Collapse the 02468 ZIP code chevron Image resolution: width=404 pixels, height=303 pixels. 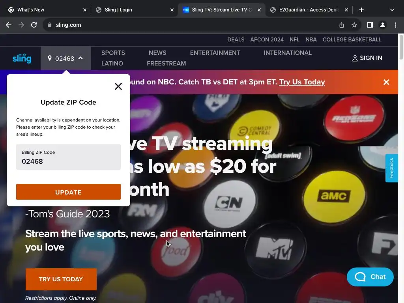tap(80, 58)
